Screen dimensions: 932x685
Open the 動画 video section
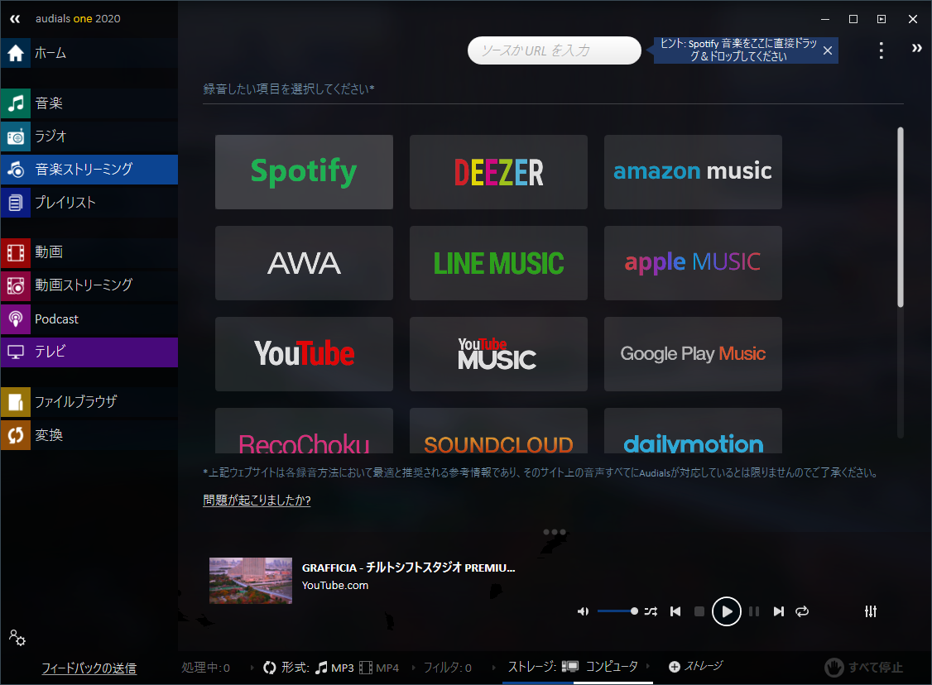tap(89, 252)
